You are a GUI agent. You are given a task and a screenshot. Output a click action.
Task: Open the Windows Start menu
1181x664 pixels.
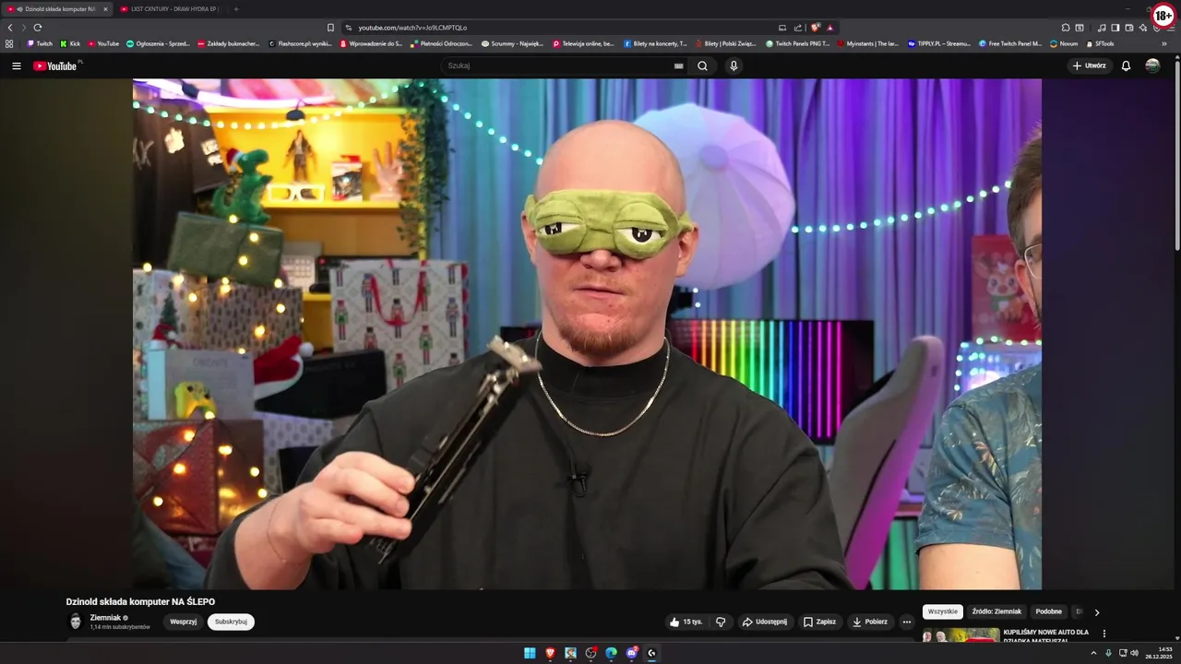click(x=530, y=653)
